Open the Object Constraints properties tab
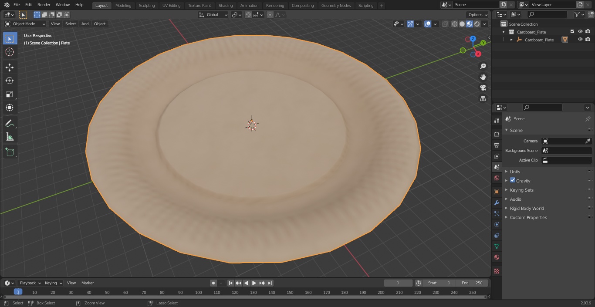The width and height of the screenshot is (595, 307). [x=497, y=235]
